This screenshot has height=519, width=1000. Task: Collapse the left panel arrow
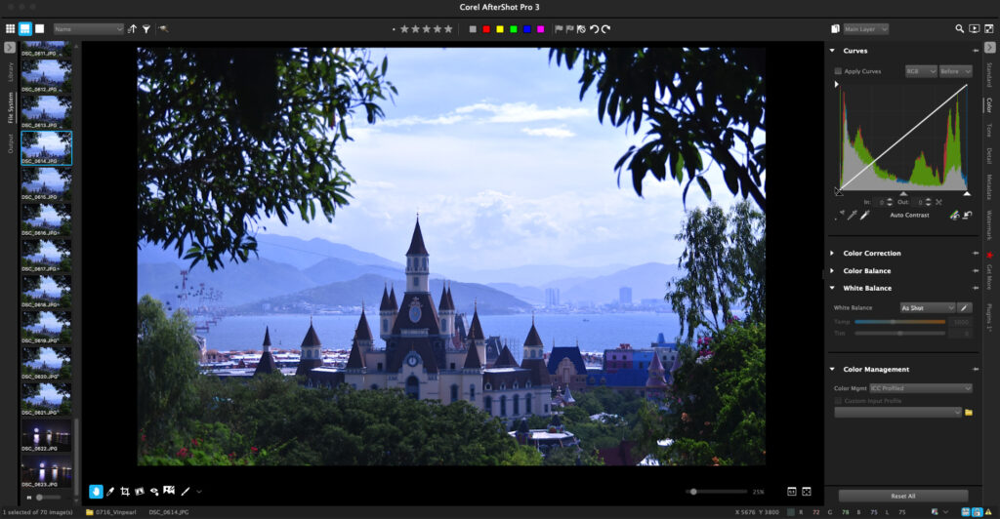(10, 47)
